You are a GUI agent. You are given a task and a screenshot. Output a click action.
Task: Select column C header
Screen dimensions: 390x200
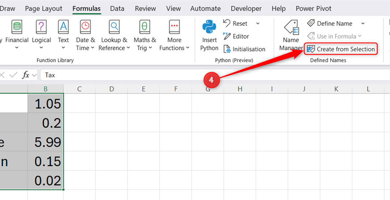coord(79,89)
